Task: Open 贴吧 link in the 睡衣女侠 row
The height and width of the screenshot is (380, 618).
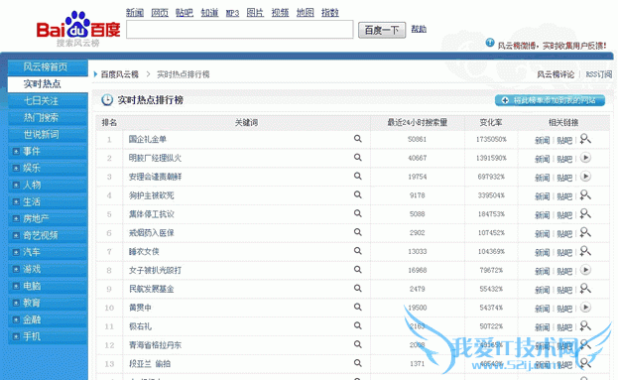Action: pyautogui.click(x=564, y=252)
